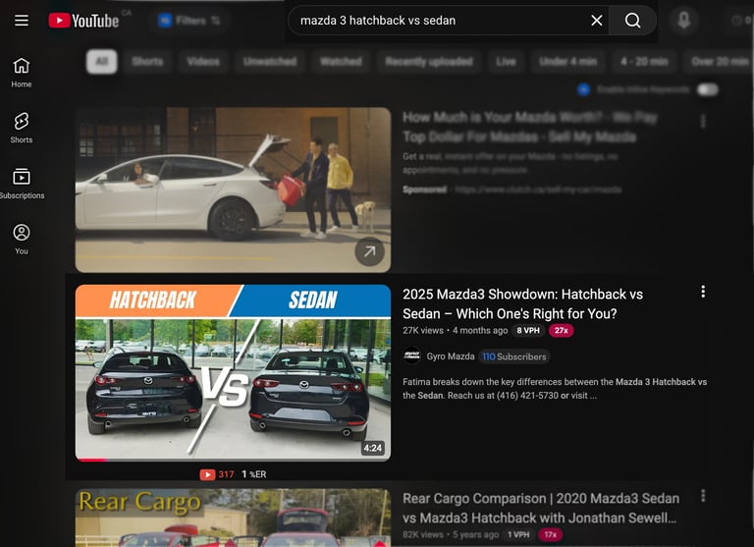Click the 17x multiplier badge
This screenshot has width=754, height=547.
click(550, 534)
